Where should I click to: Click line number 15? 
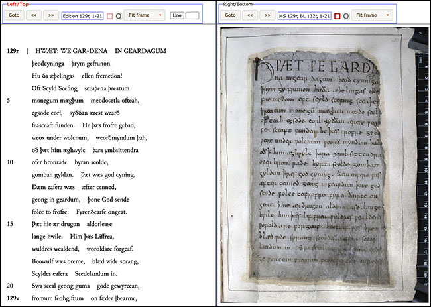tap(10, 224)
